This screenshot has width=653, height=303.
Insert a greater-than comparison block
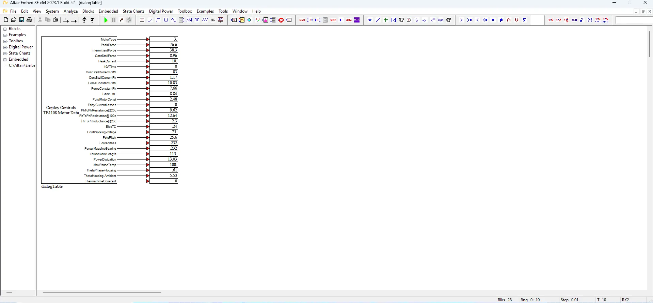[x=462, y=20]
